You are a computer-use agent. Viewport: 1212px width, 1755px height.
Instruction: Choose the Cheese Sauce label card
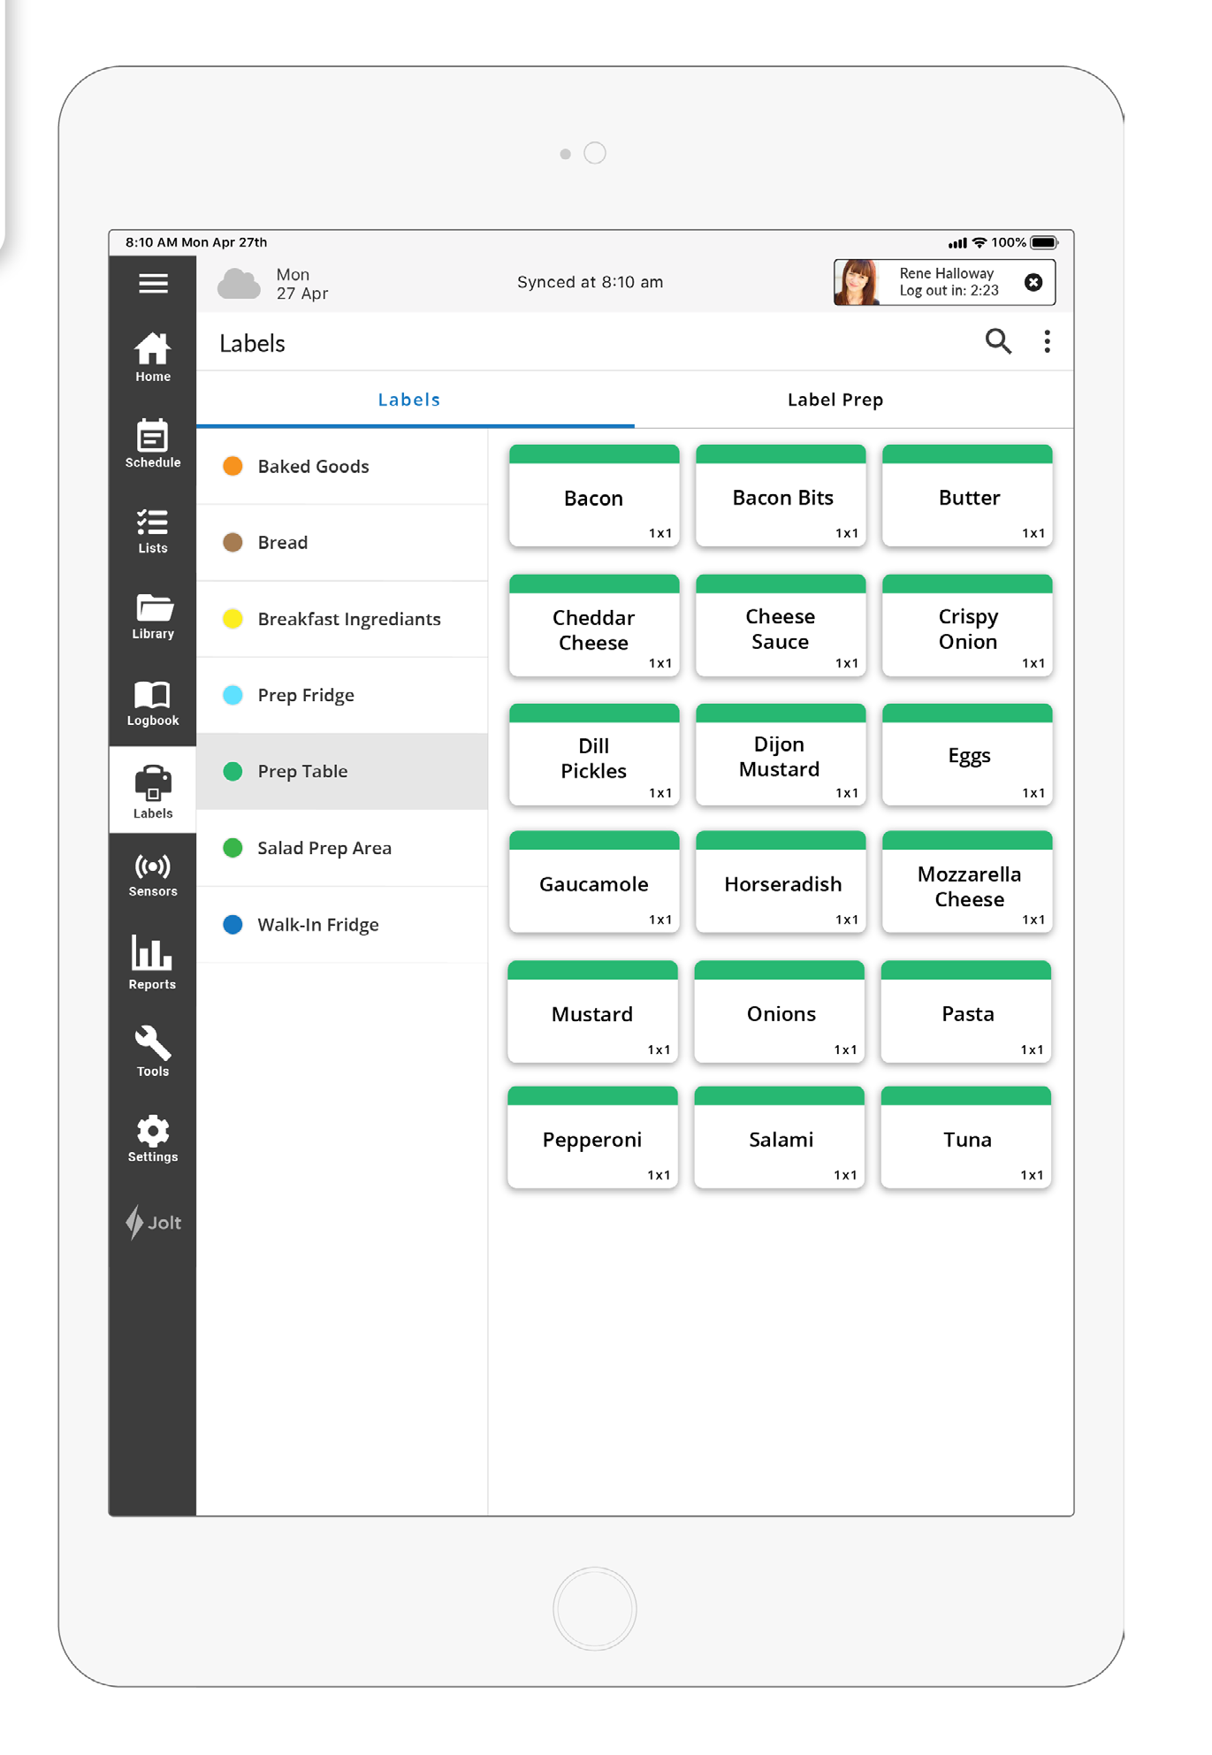pos(781,626)
